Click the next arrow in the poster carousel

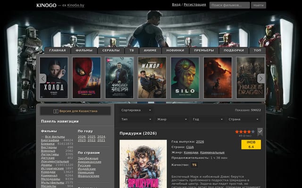tap(261, 78)
